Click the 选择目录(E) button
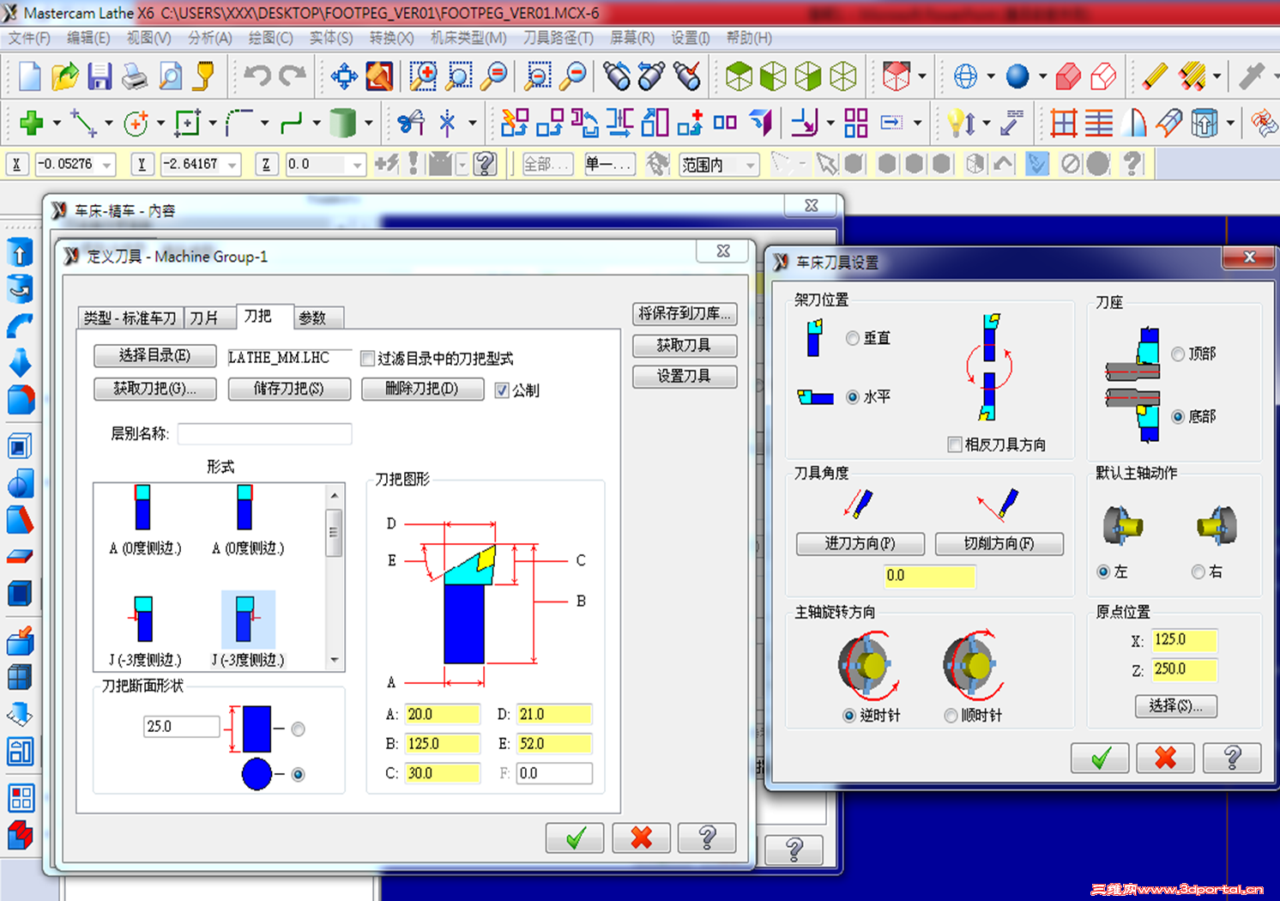Screen dimensions: 1280x901 coord(154,355)
